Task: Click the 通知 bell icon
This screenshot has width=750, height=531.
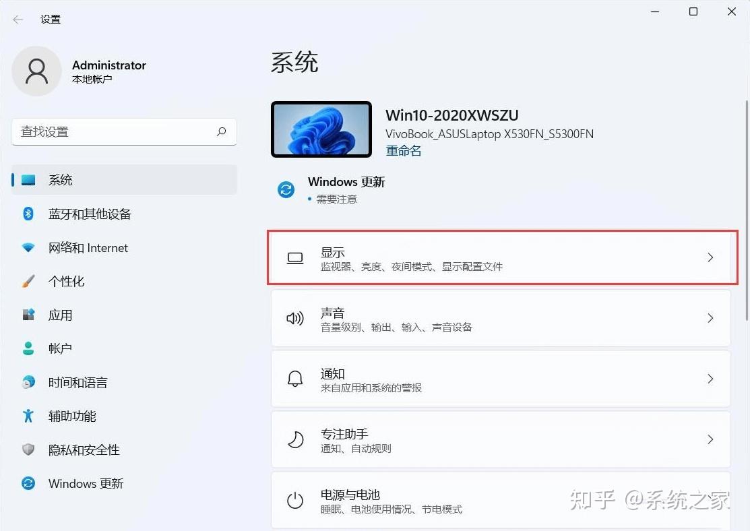Action: pos(295,379)
